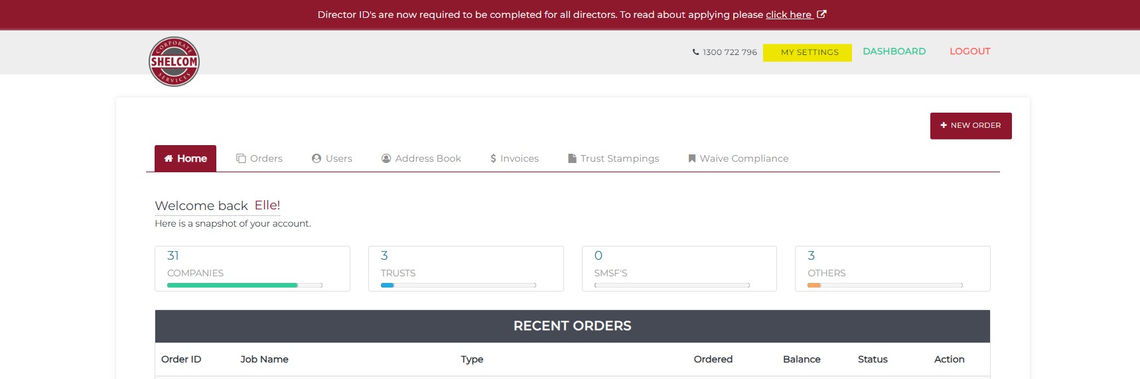Click the Address Book contact icon
Viewport: 1140px width, 379px height.
tap(386, 158)
